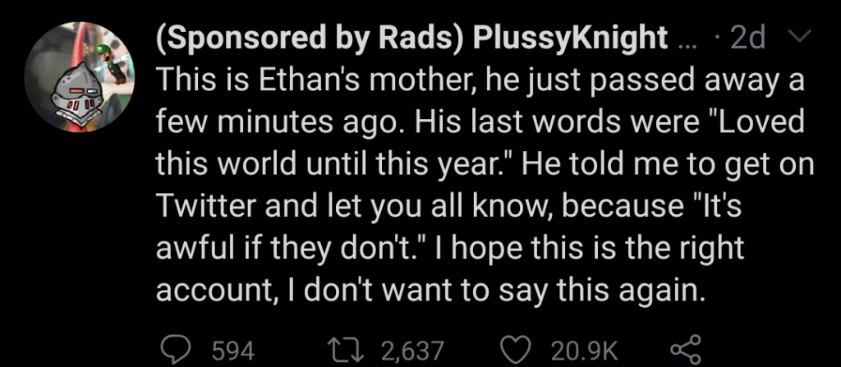Click the Luigi figure inside the avatar
This screenshot has width=841, height=367.
click(113, 63)
